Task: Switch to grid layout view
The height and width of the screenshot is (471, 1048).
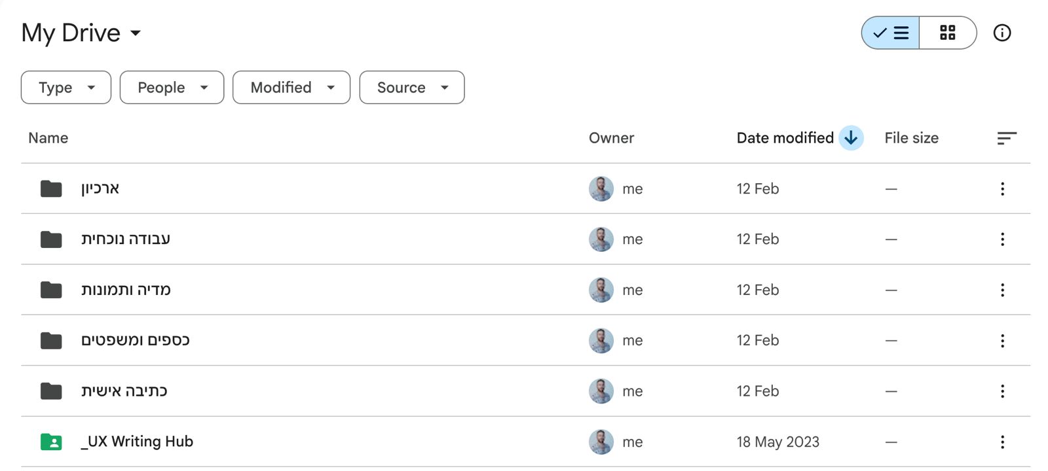Action: click(947, 33)
